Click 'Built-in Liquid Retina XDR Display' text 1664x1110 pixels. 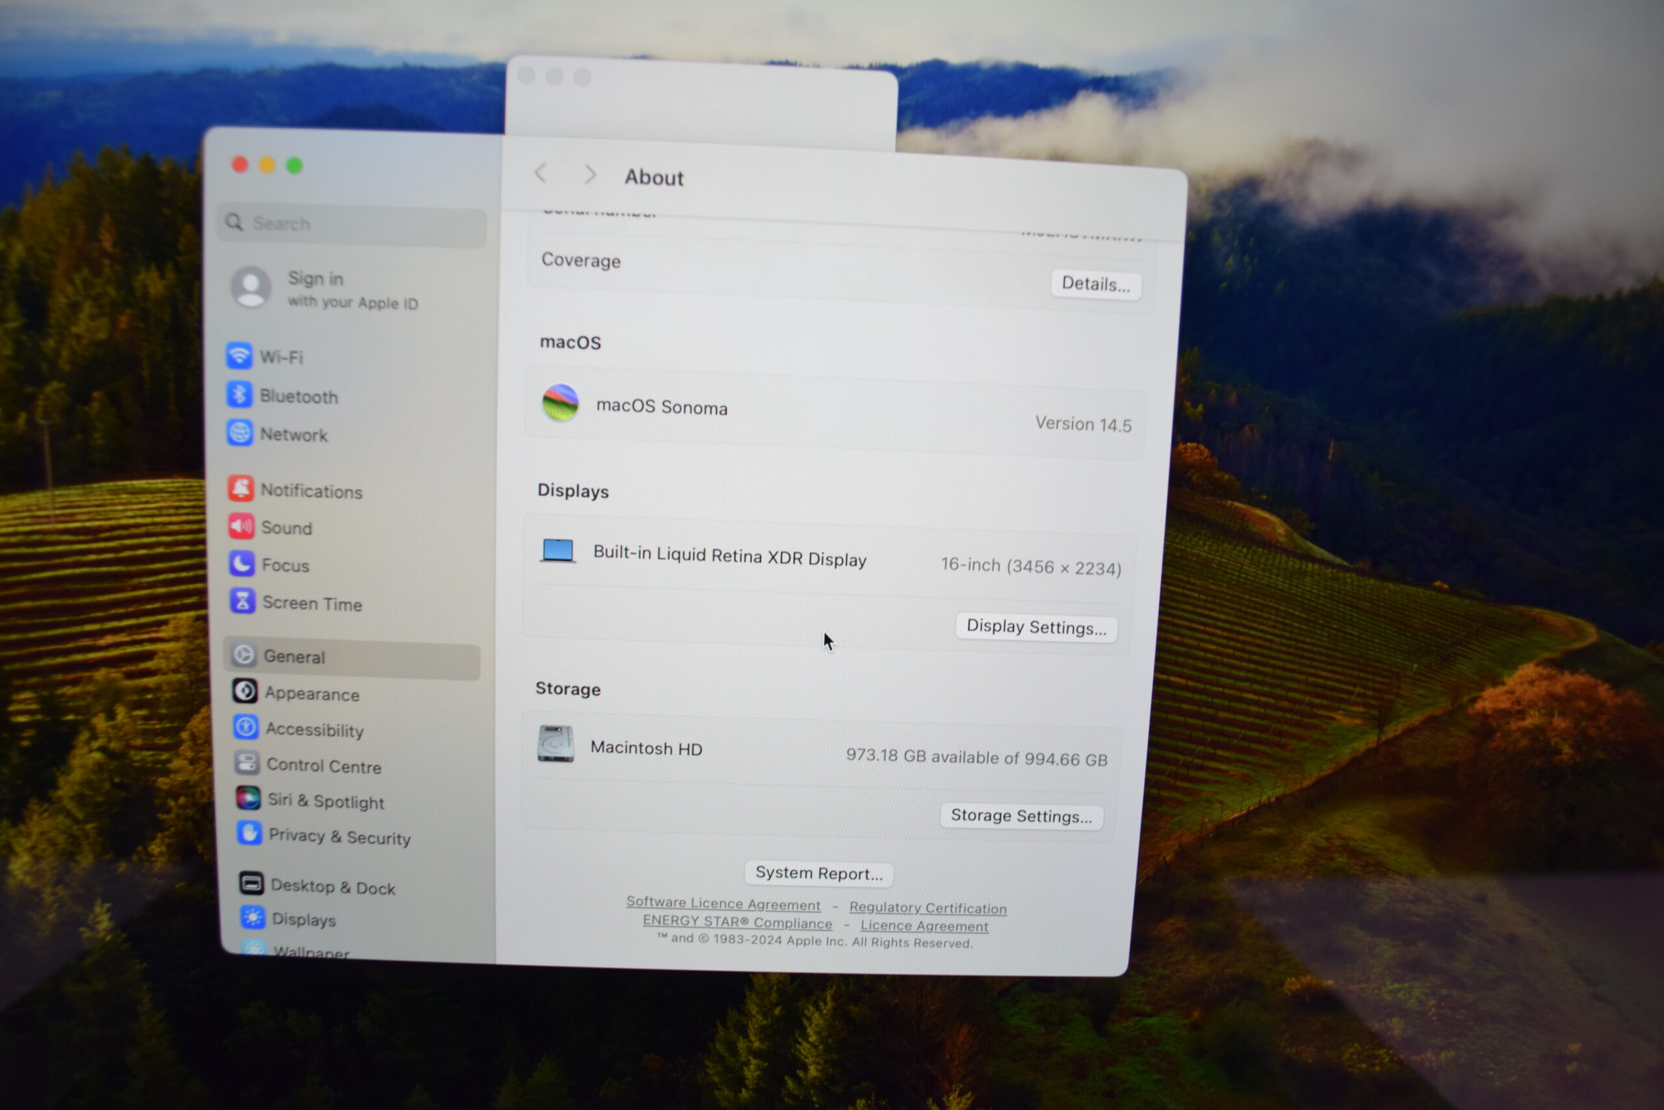[729, 556]
